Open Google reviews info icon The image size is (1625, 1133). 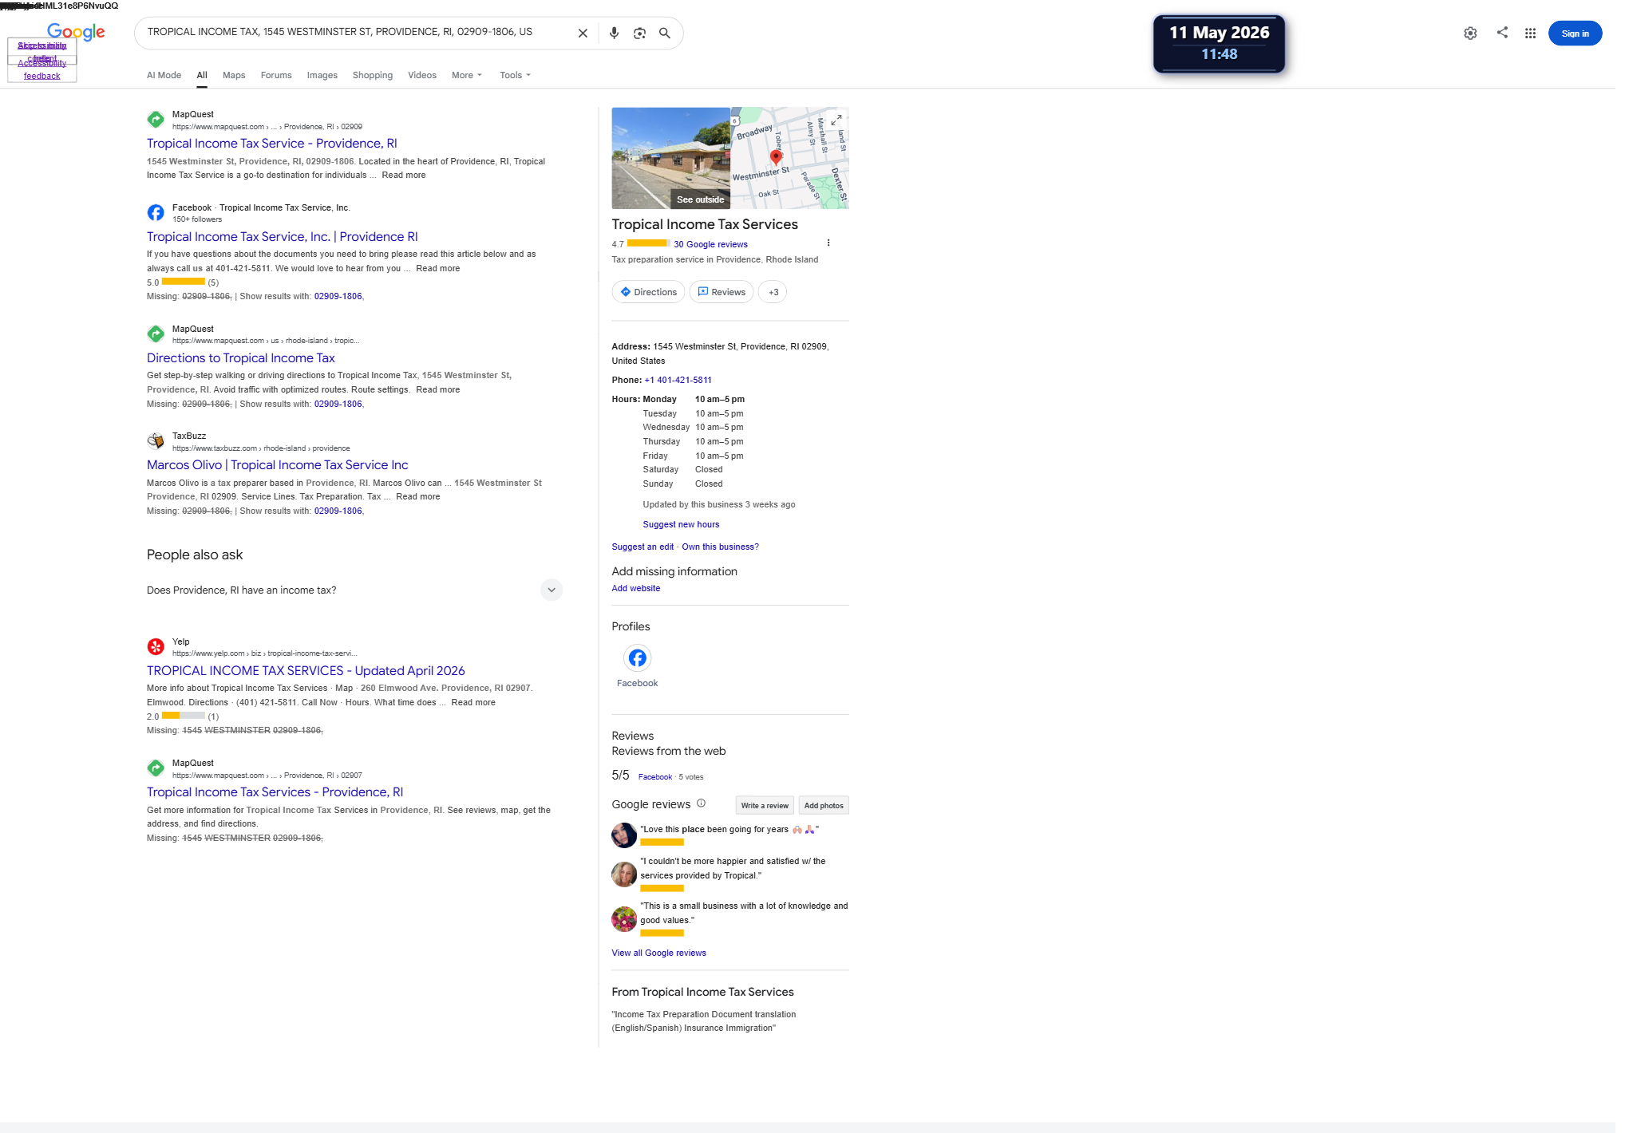[702, 803]
